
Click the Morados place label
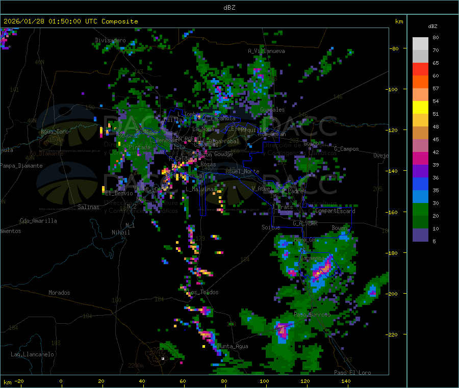click(x=59, y=293)
